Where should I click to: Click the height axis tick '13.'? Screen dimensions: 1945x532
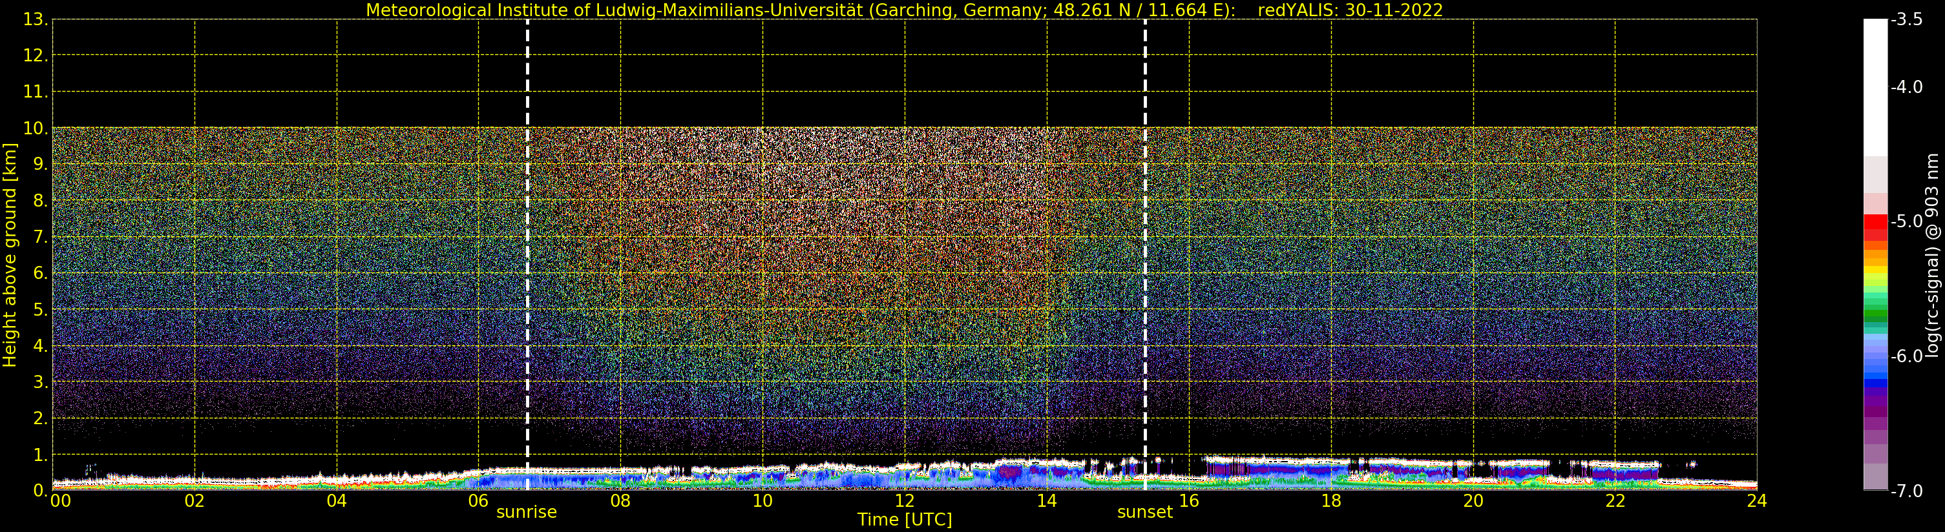coord(36,19)
